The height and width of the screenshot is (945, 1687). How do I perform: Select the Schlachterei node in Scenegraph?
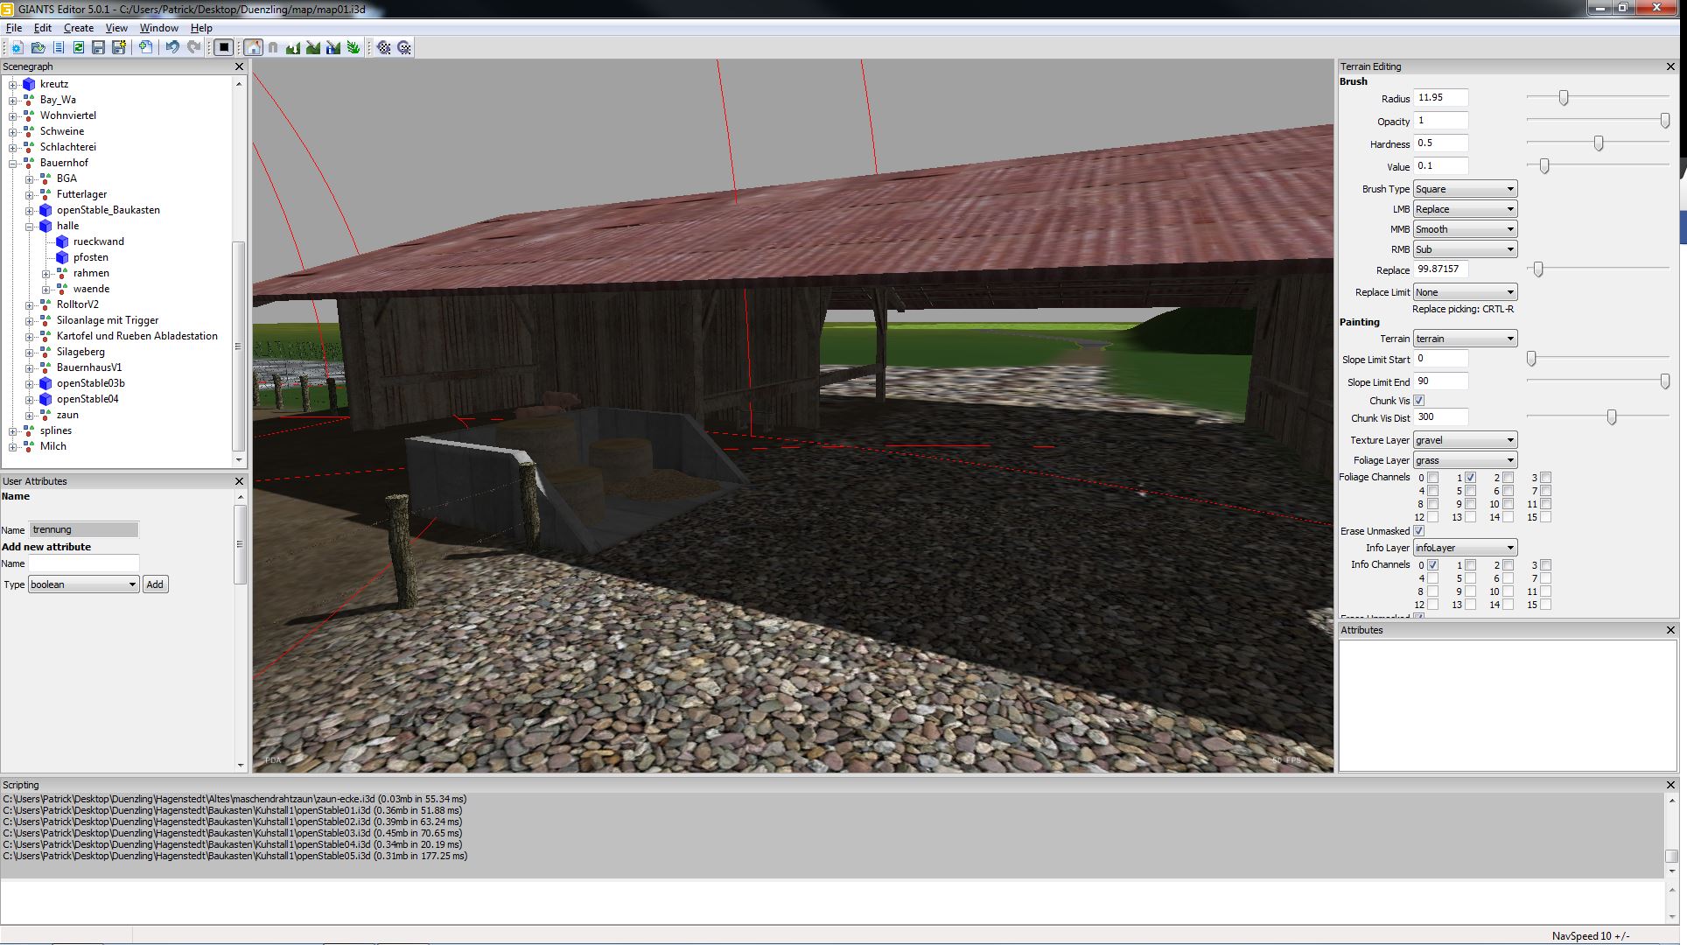coord(68,147)
